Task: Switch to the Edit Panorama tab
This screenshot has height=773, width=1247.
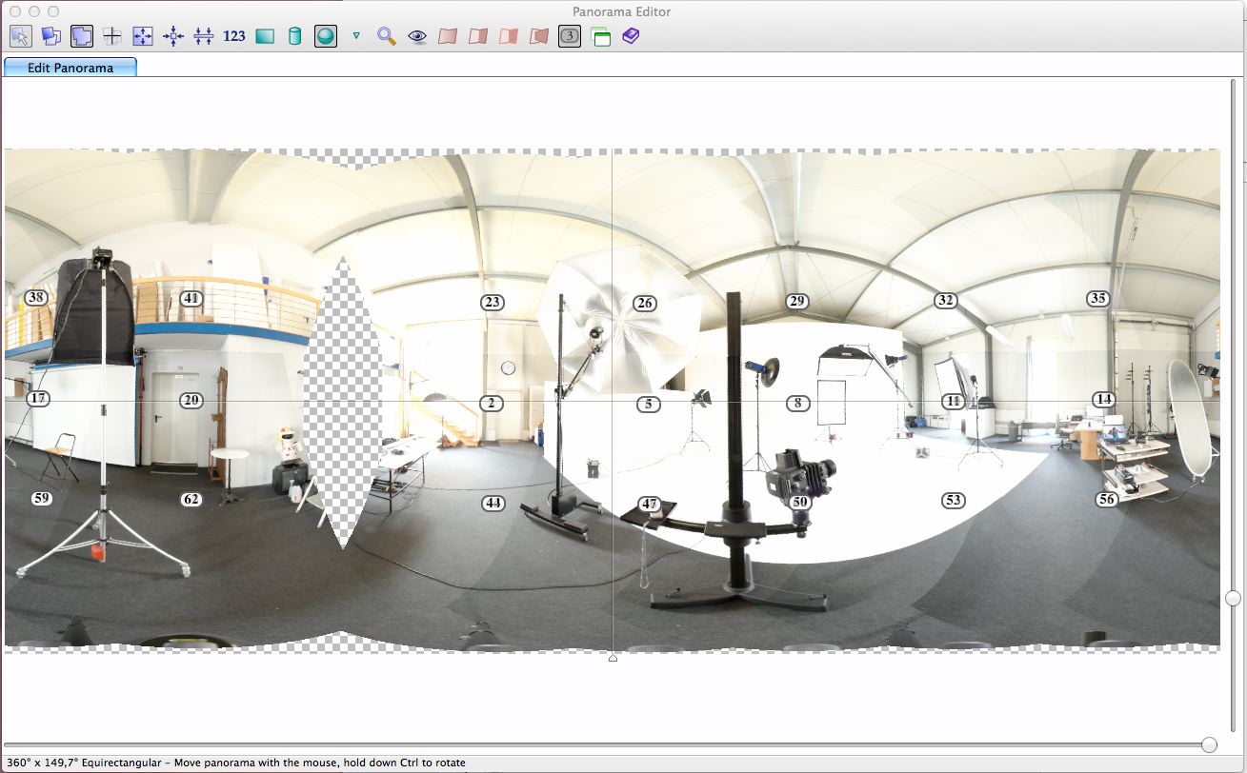Action: click(70, 68)
